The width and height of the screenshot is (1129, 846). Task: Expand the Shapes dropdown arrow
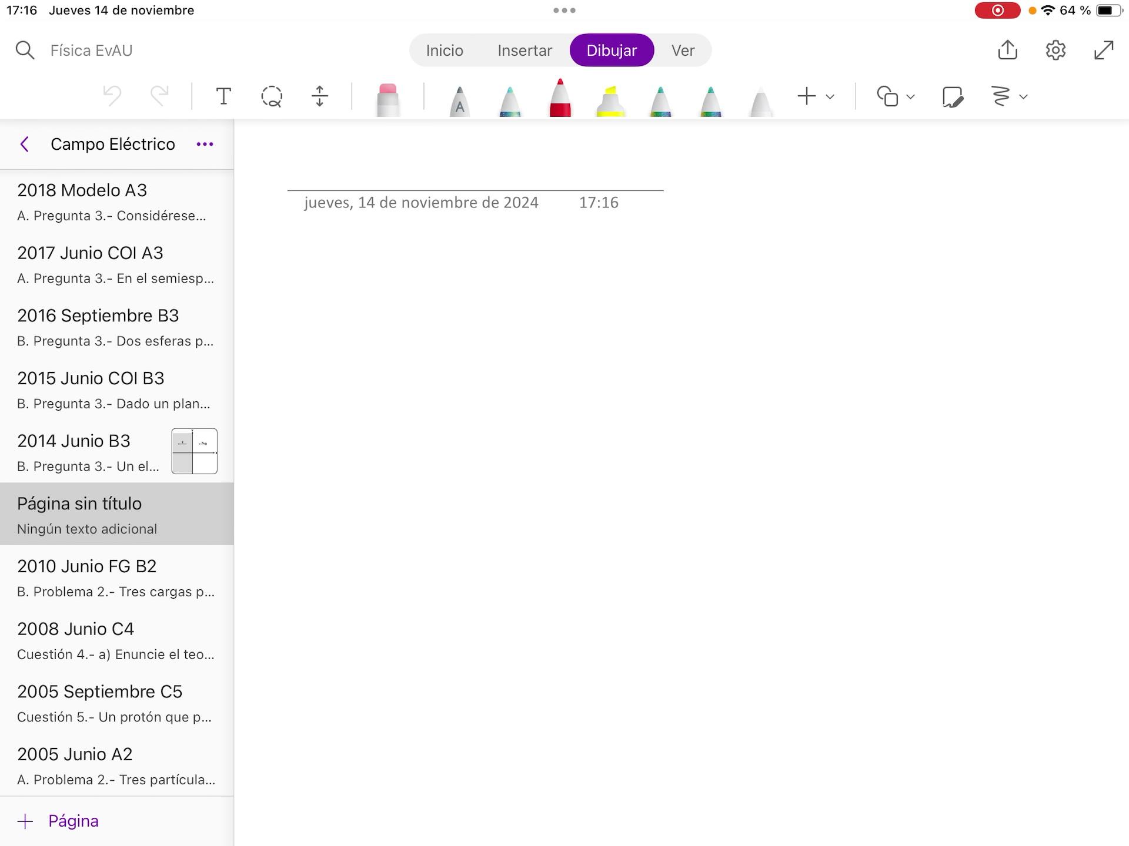[x=911, y=97]
